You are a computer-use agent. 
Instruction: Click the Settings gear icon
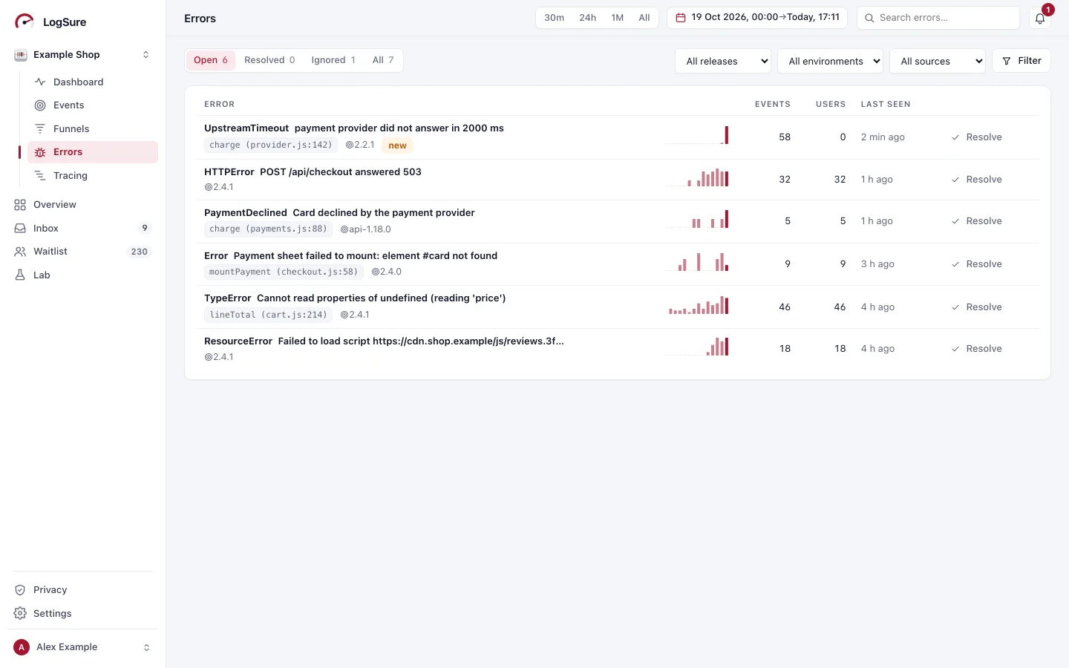click(20, 614)
